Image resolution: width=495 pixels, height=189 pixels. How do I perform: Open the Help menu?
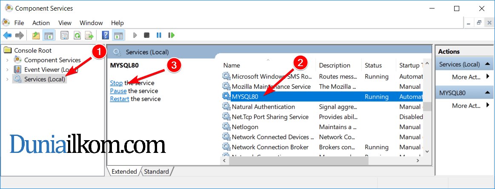click(117, 23)
